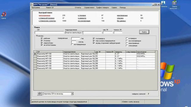Open the Справочники menu
This screenshot has height=107, width=191.
pyautogui.click(x=89, y=7)
